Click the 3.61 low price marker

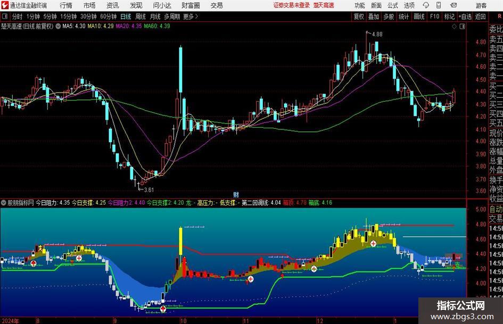[x=149, y=190]
